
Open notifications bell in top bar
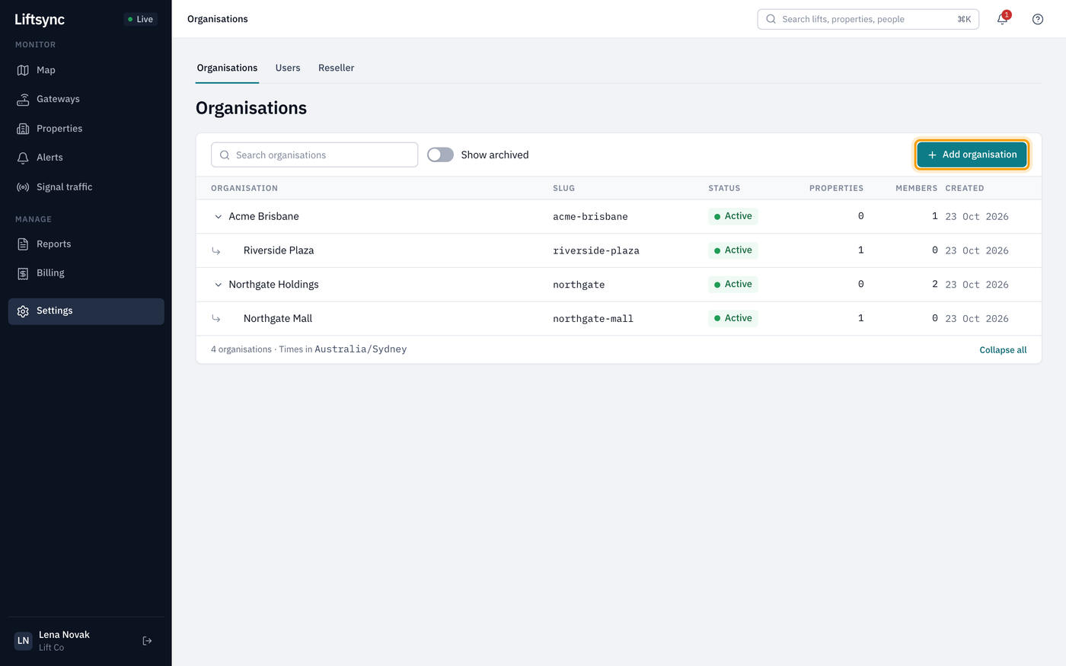pos(1002,19)
